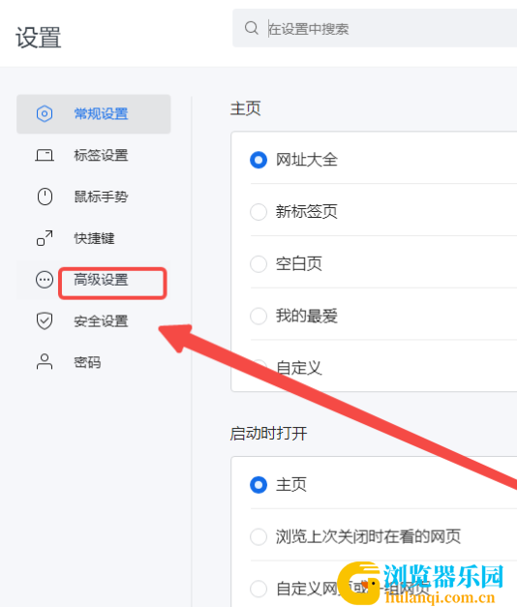Click the hexagon icon beside 常规设置
Image resolution: width=517 pixels, height=607 pixels.
(45, 114)
